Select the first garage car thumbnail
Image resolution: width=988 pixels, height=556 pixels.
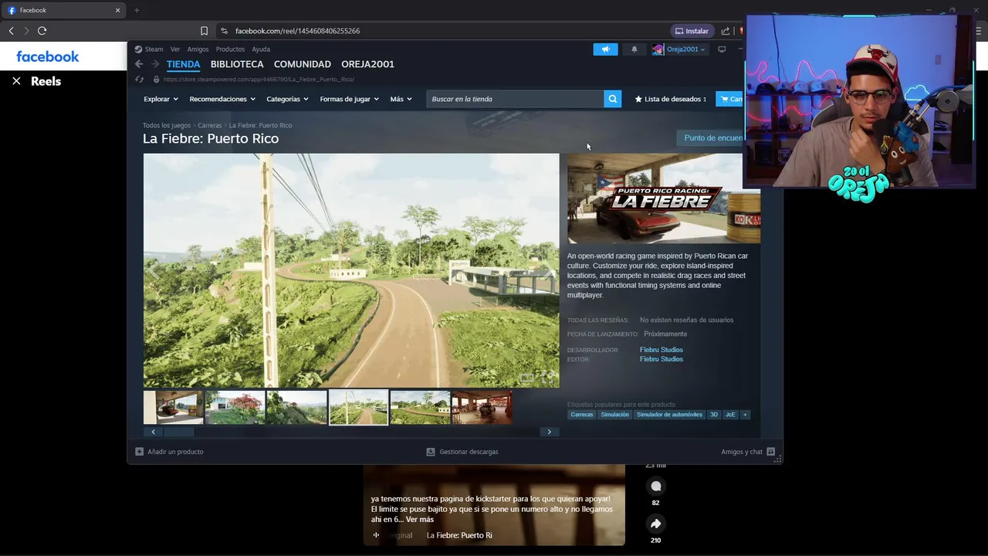174,408
